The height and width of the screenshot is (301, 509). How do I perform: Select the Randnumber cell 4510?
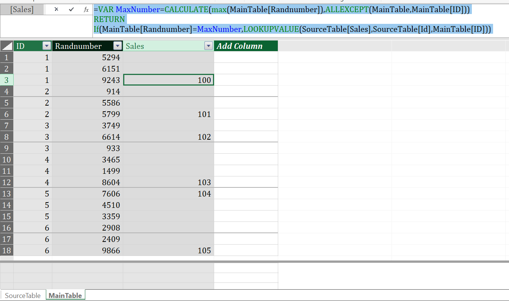(88, 205)
